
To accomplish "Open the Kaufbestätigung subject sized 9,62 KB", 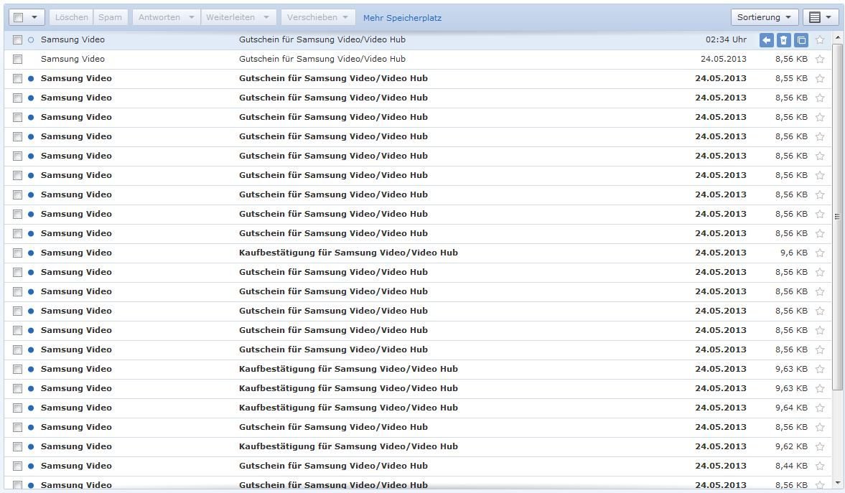I will 349,446.
